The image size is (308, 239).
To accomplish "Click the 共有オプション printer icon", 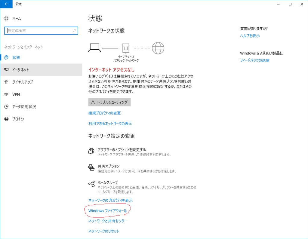I will [x=91, y=168].
